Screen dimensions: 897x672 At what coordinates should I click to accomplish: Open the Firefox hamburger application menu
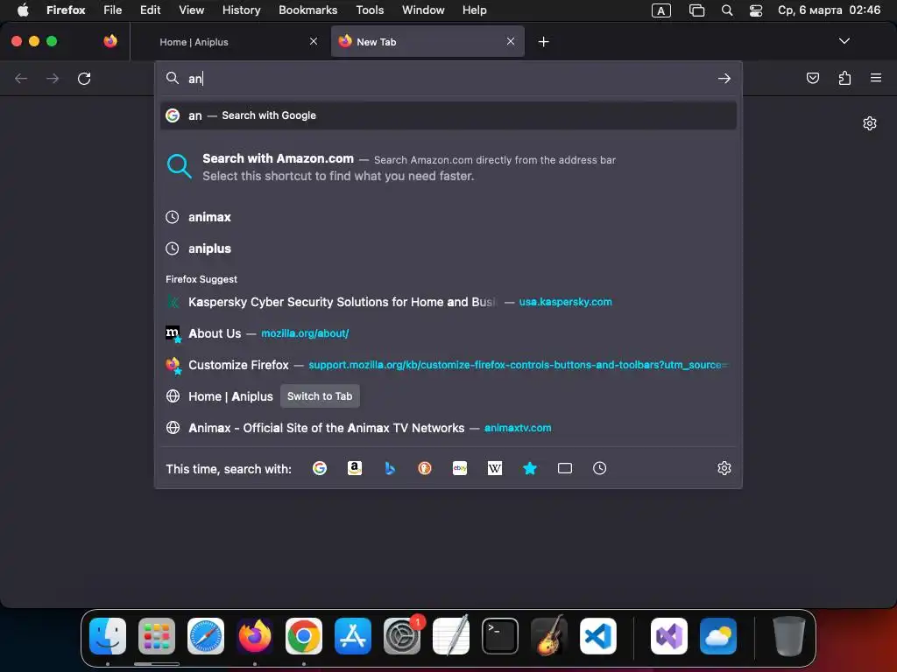pos(876,78)
